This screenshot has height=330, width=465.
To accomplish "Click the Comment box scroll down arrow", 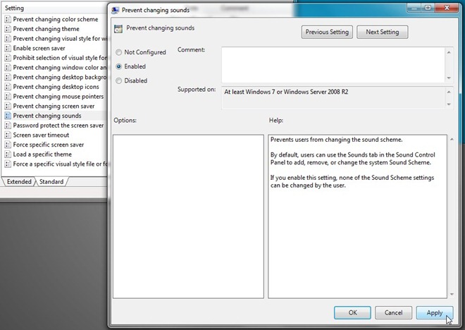I will [449, 78].
